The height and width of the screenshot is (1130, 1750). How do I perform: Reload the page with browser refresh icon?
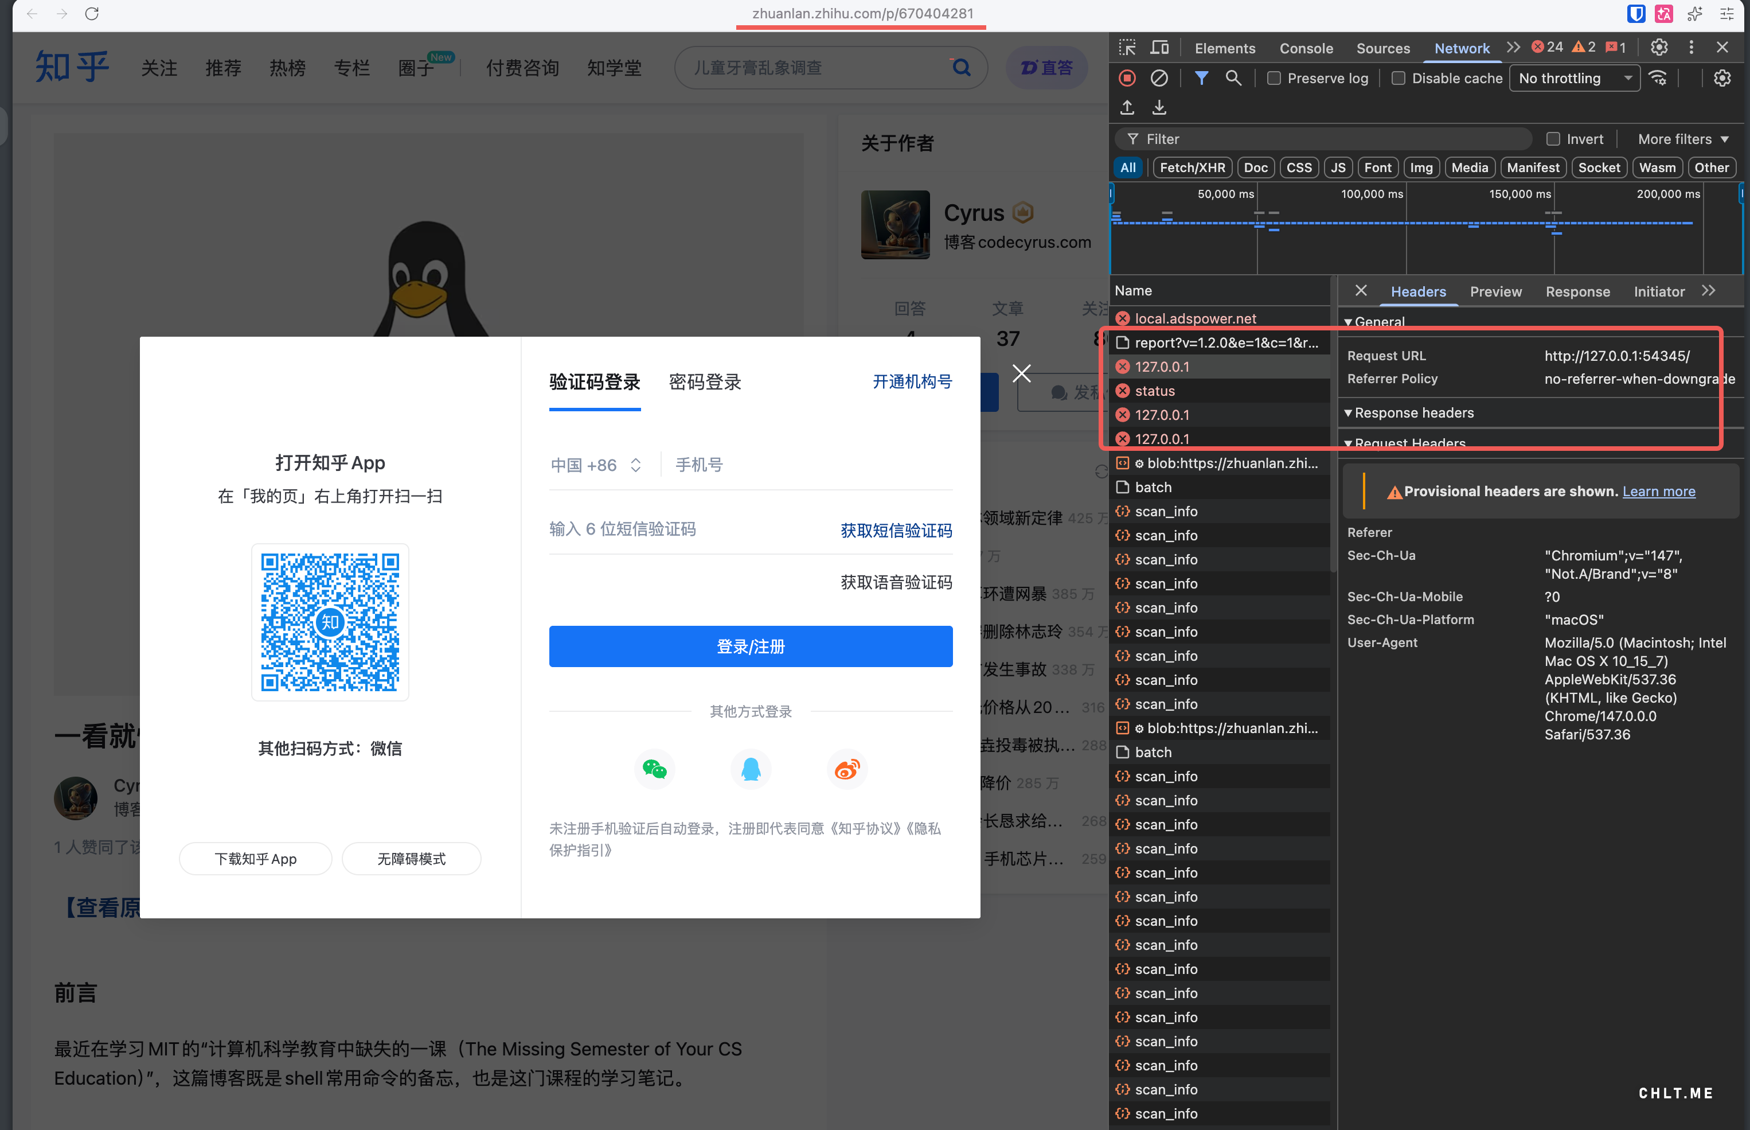point(92,14)
